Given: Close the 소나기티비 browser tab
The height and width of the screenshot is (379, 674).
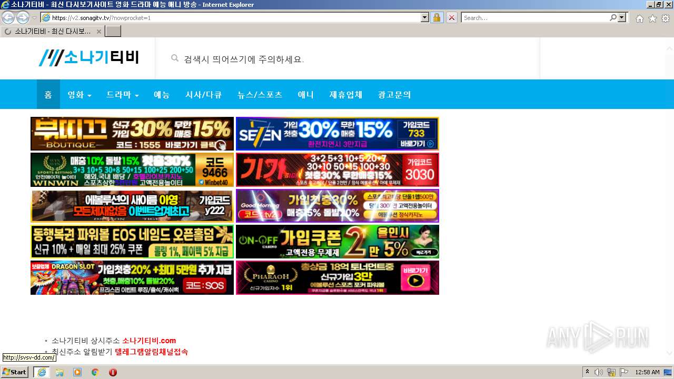Looking at the screenshot, I should click(x=99, y=32).
